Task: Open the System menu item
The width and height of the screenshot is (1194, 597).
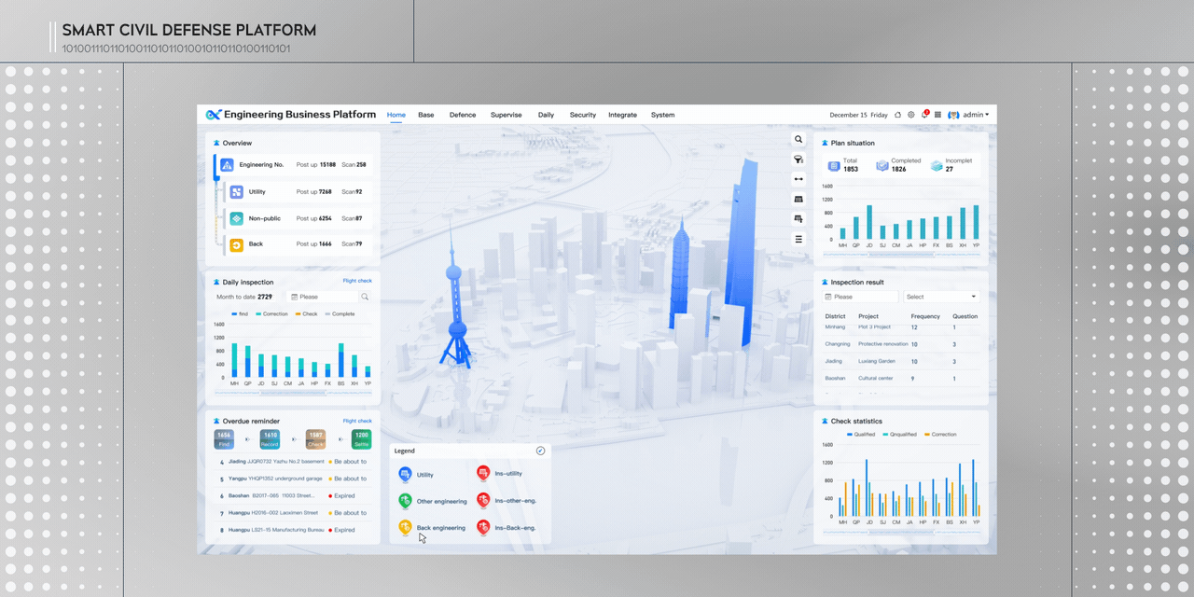Action: (662, 115)
